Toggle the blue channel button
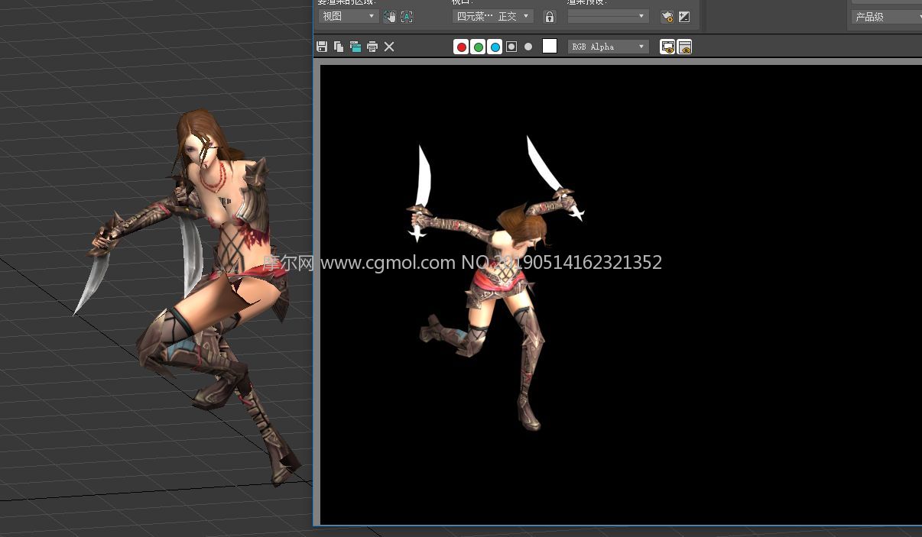The height and width of the screenshot is (537, 922). [495, 47]
